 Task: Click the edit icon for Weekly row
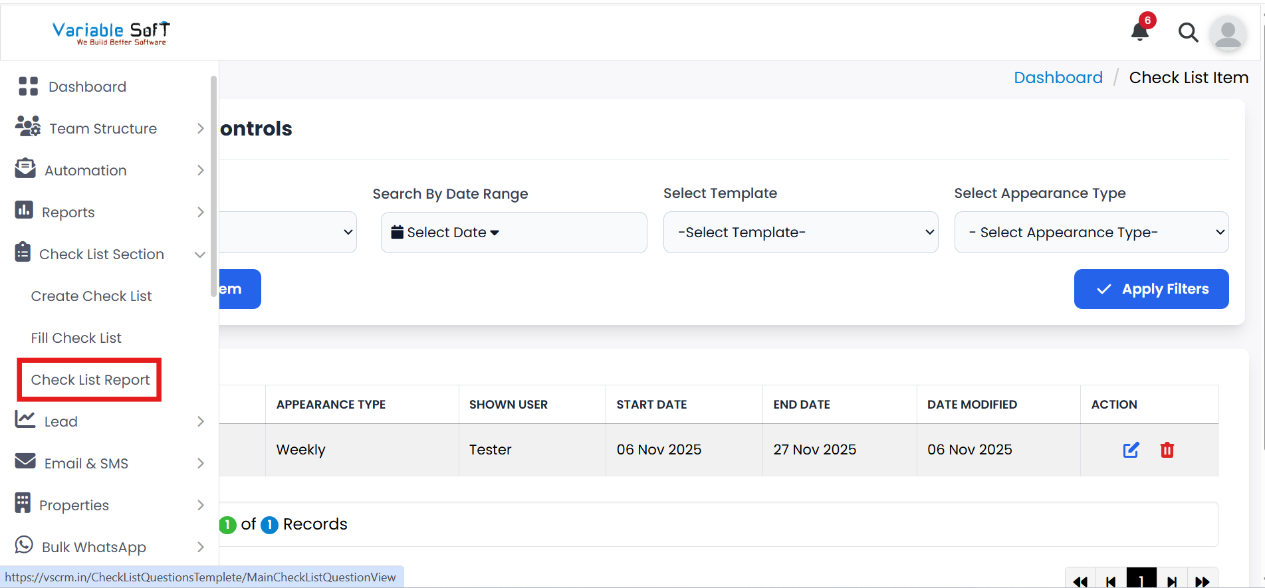[x=1131, y=450]
